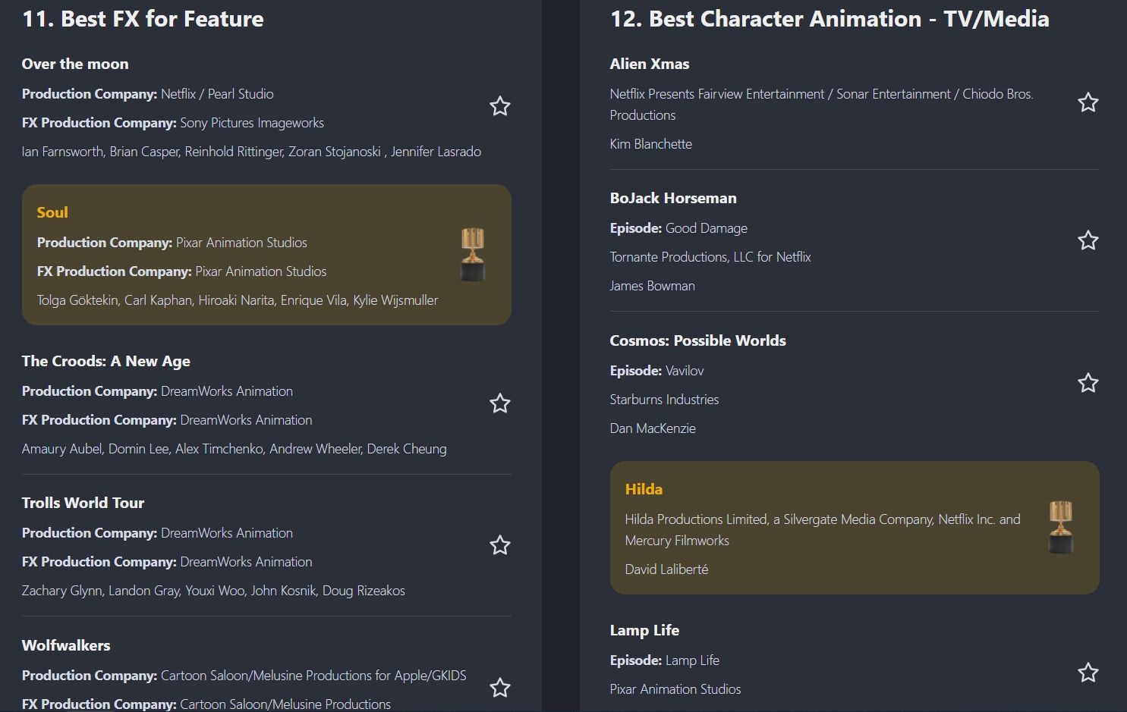Favorite The Croods: A New Age entry
1127x712 pixels.
[x=499, y=403]
